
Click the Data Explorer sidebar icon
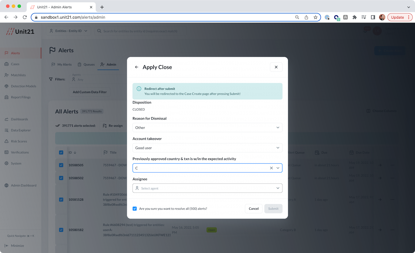coord(6,130)
